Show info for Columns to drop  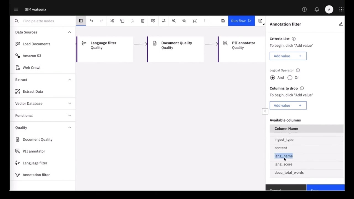(302, 88)
